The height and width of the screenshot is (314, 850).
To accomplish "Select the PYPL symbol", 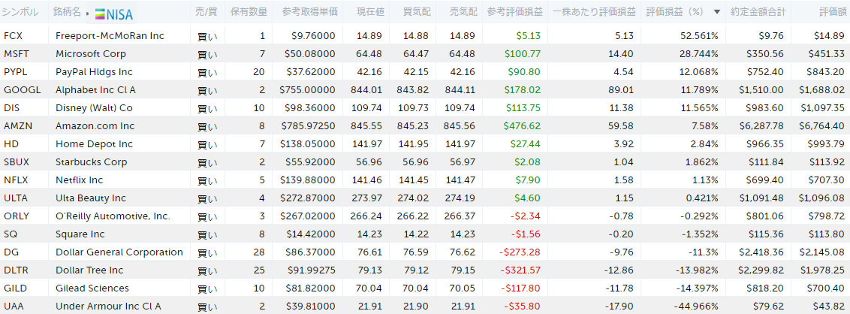I will click(x=14, y=71).
